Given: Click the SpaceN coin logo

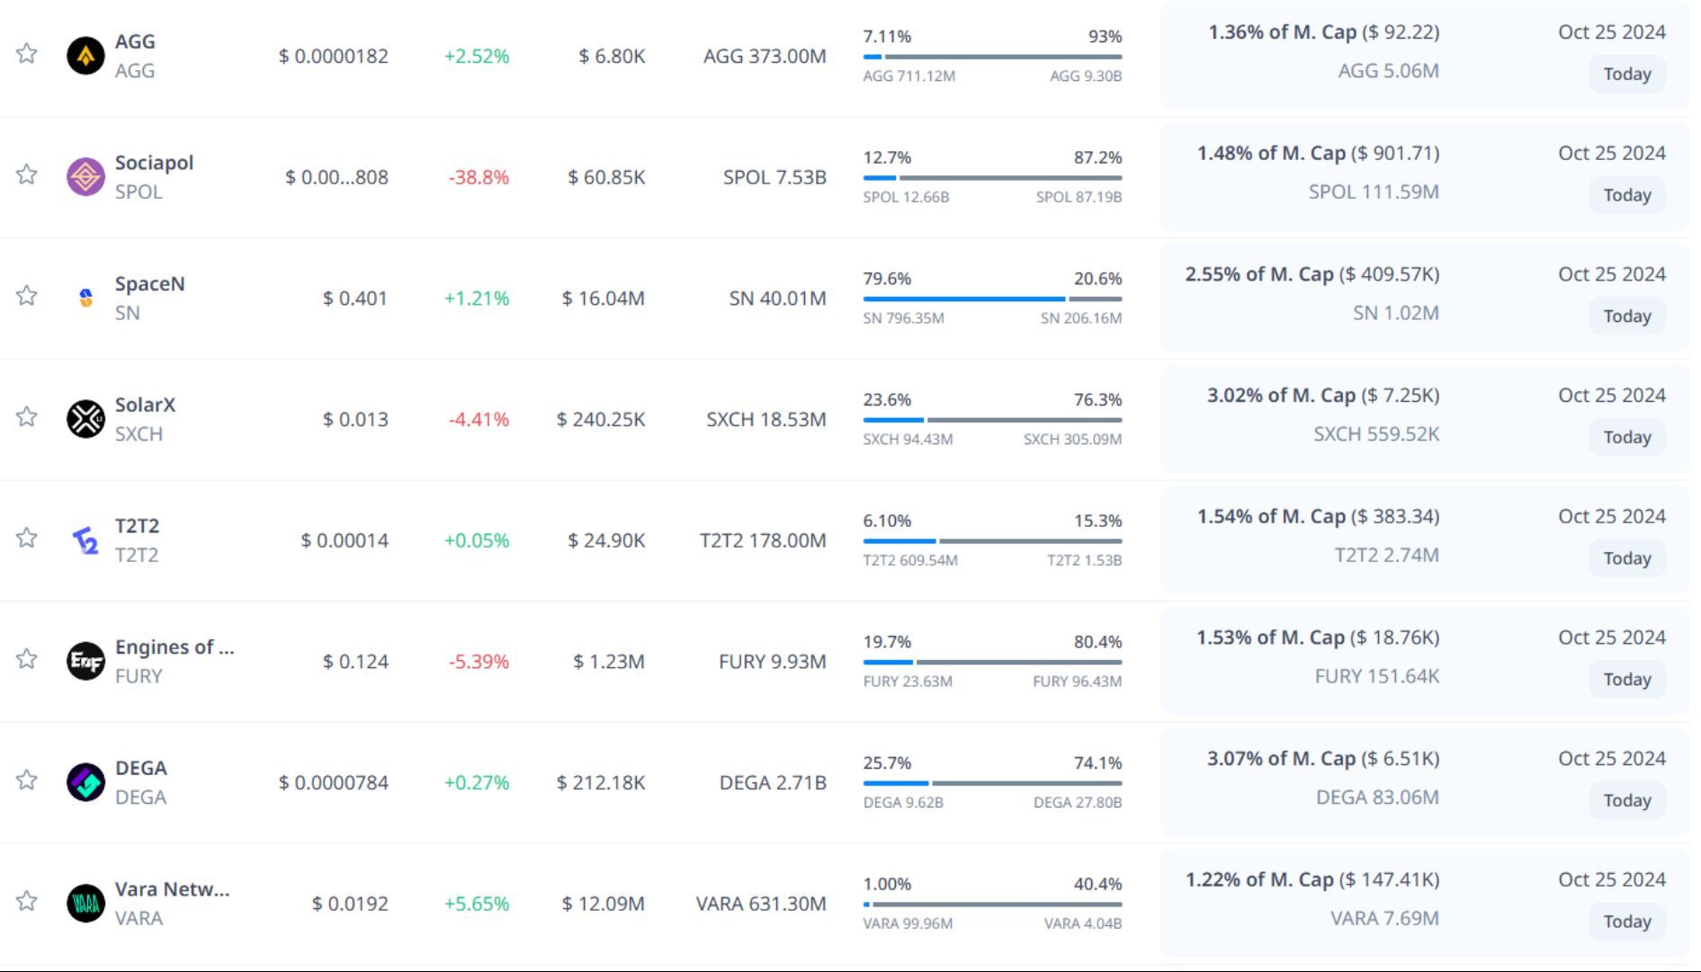Looking at the screenshot, I should tap(85, 298).
